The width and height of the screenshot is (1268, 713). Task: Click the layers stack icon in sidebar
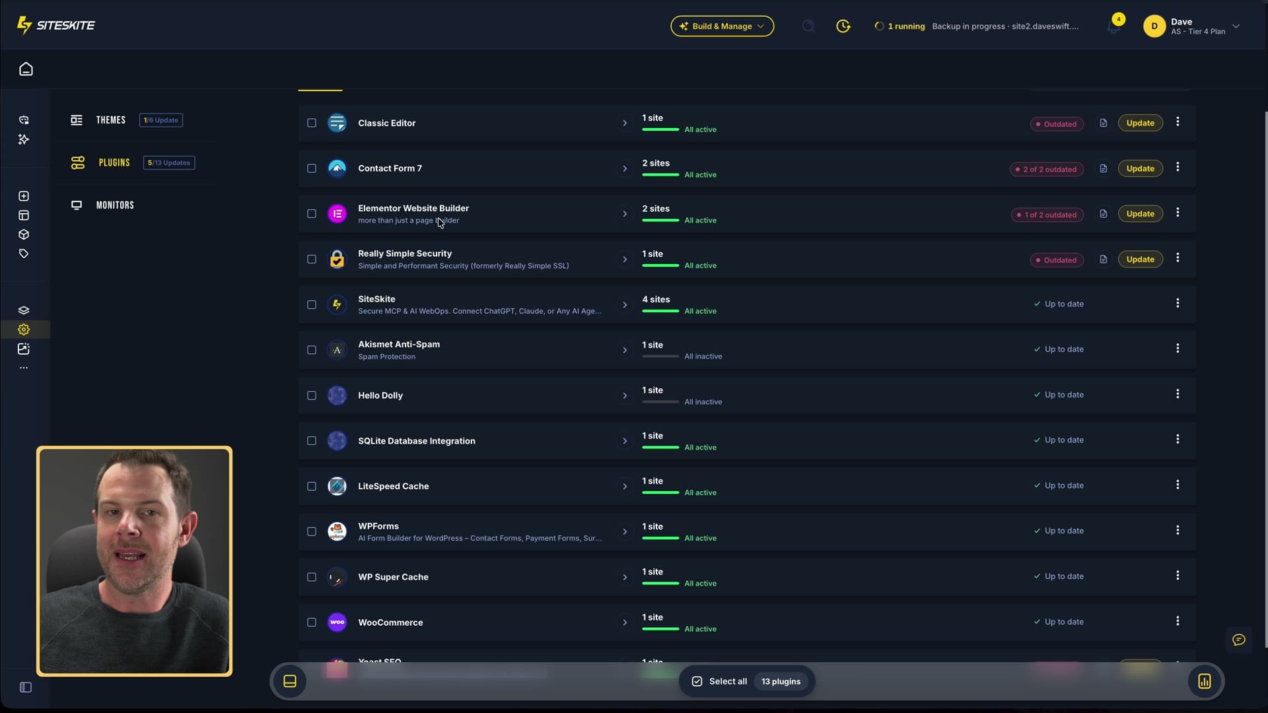point(24,310)
